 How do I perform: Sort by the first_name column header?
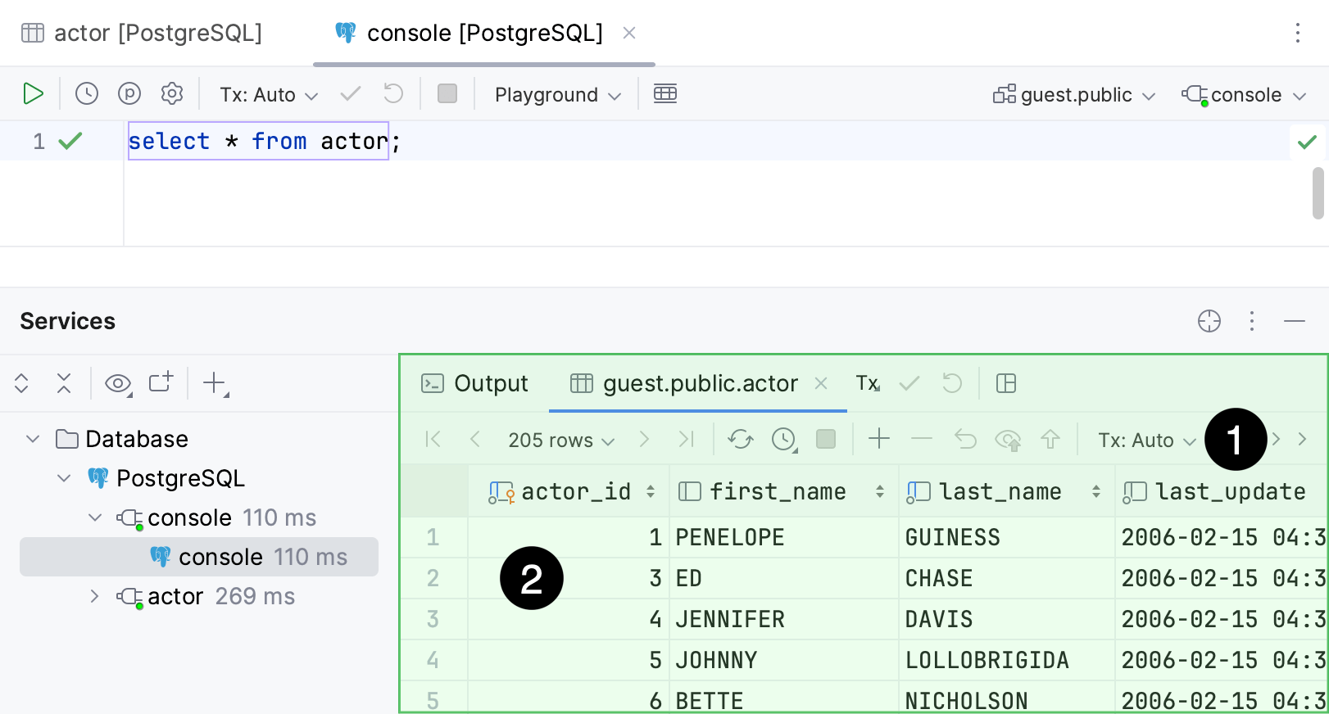(777, 491)
